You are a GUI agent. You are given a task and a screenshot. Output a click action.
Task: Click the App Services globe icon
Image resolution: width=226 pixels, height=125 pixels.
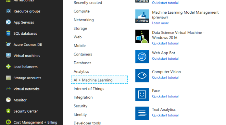[x=8, y=22]
